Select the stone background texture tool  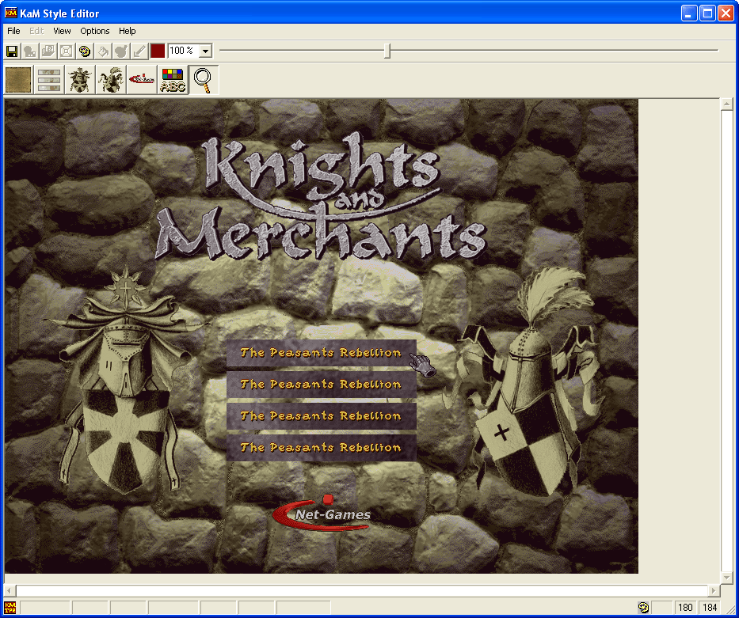[x=19, y=80]
